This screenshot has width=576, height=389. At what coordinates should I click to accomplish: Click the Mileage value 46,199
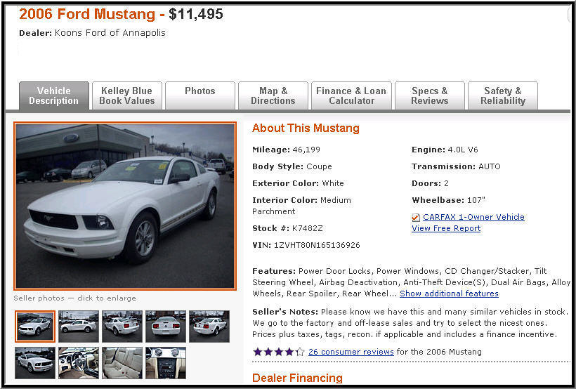coord(306,150)
